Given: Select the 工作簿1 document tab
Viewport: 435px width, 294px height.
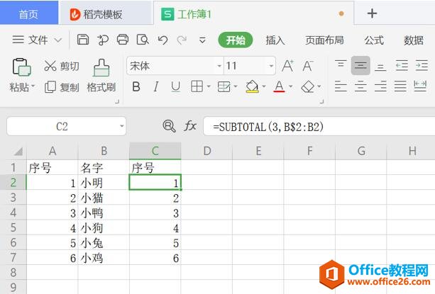Looking at the screenshot, I should coord(253,14).
